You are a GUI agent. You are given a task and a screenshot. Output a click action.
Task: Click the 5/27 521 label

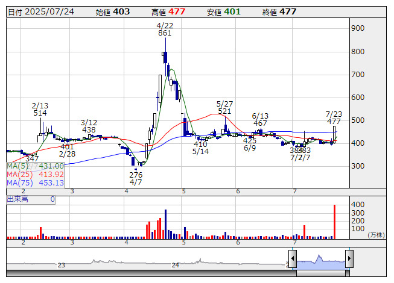point(224,108)
